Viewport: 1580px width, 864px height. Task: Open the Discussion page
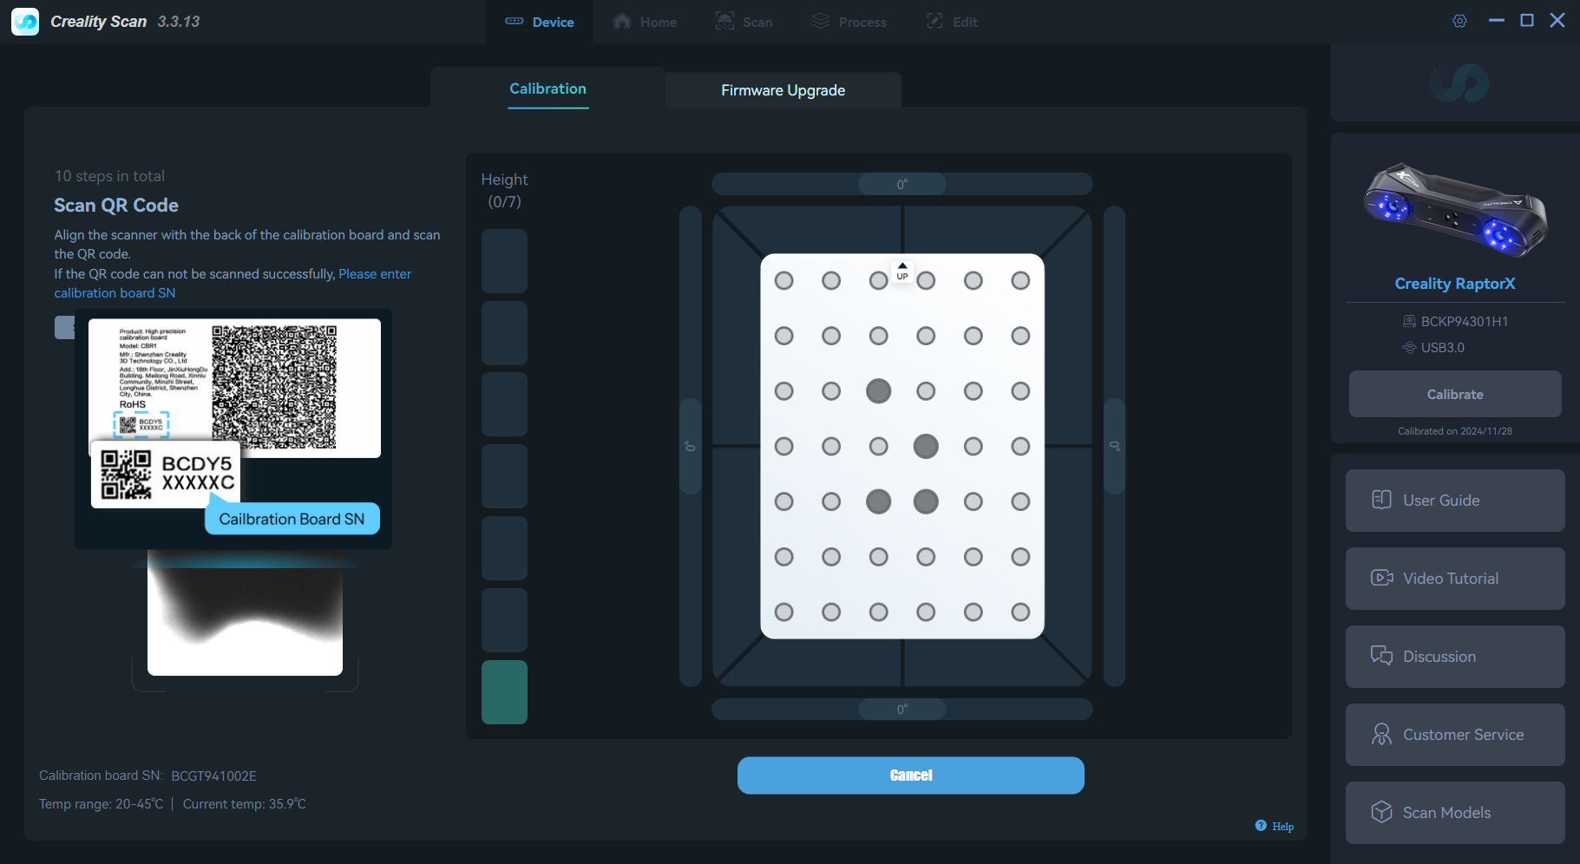(1455, 657)
